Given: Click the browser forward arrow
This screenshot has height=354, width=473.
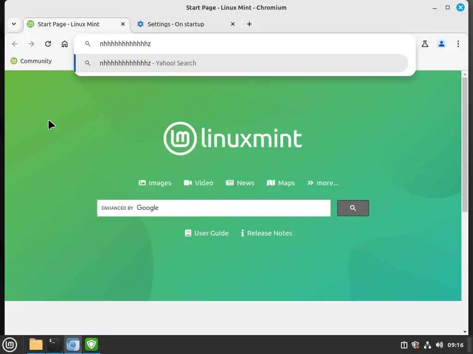Looking at the screenshot, I should click(31, 44).
